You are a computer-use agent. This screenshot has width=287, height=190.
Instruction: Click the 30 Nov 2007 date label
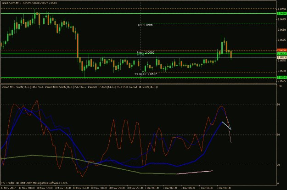pyautogui.click(x=8, y=188)
